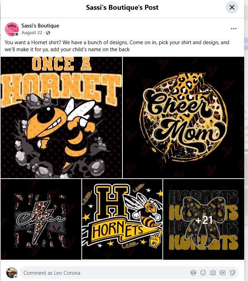Open the Cheer lightning bolt Mom image
The image size is (248, 281).
pyautogui.click(x=41, y=219)
